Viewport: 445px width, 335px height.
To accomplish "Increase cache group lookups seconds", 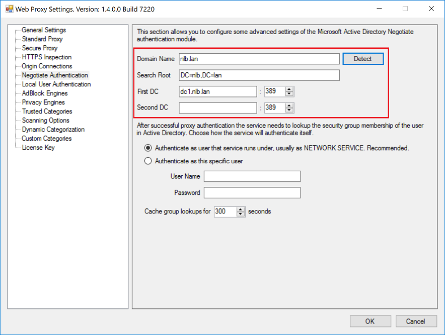I will click(x=241, y=209).
